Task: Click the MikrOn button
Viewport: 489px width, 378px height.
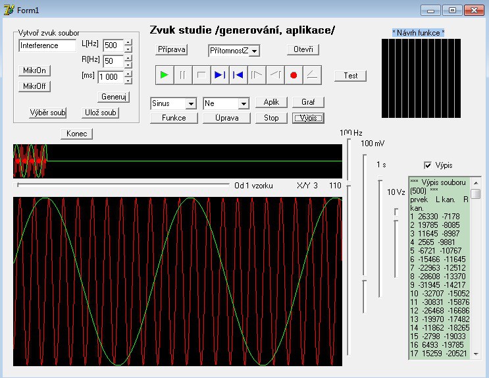Action: [35, 70]
